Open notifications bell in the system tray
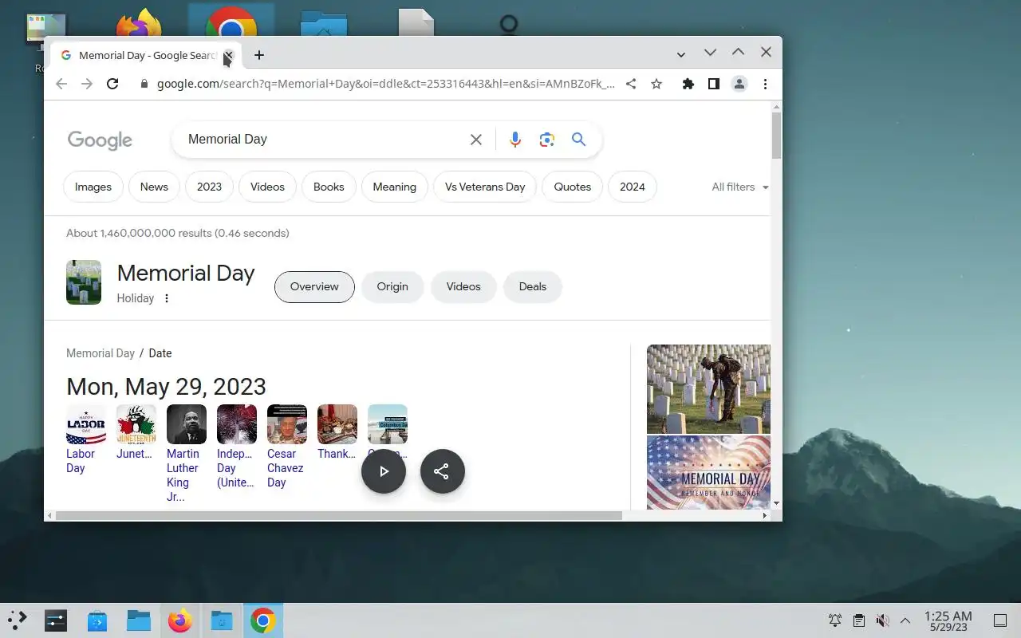The height and width of the screenshot is (638, 1021). (x=835, y=620)
